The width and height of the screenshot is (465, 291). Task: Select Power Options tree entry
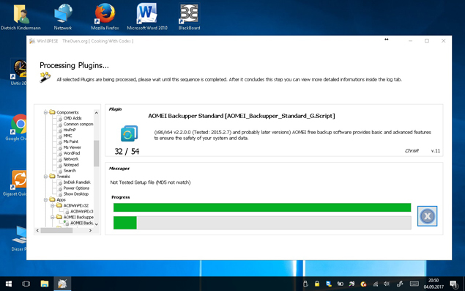tap(76, 188)
